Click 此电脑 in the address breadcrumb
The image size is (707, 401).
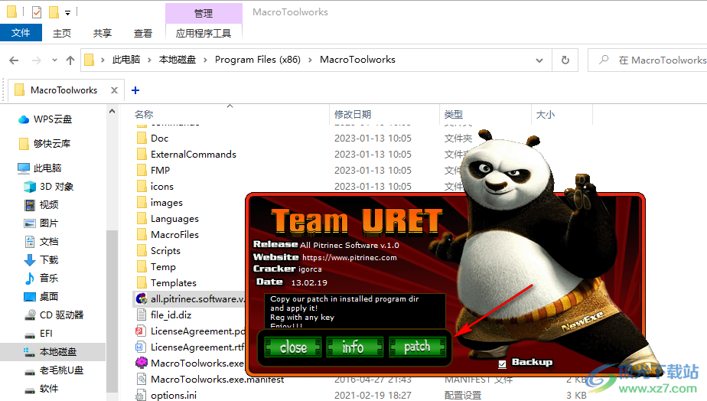pos(126,60)
